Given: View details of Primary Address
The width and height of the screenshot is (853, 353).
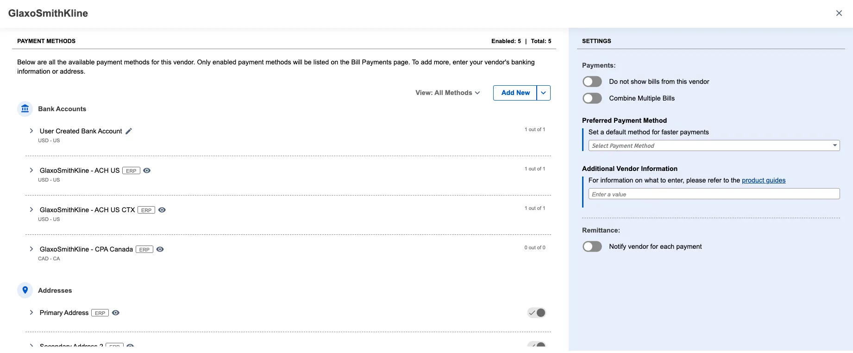Looking at the screenshot, I should [x=116, y=313].
